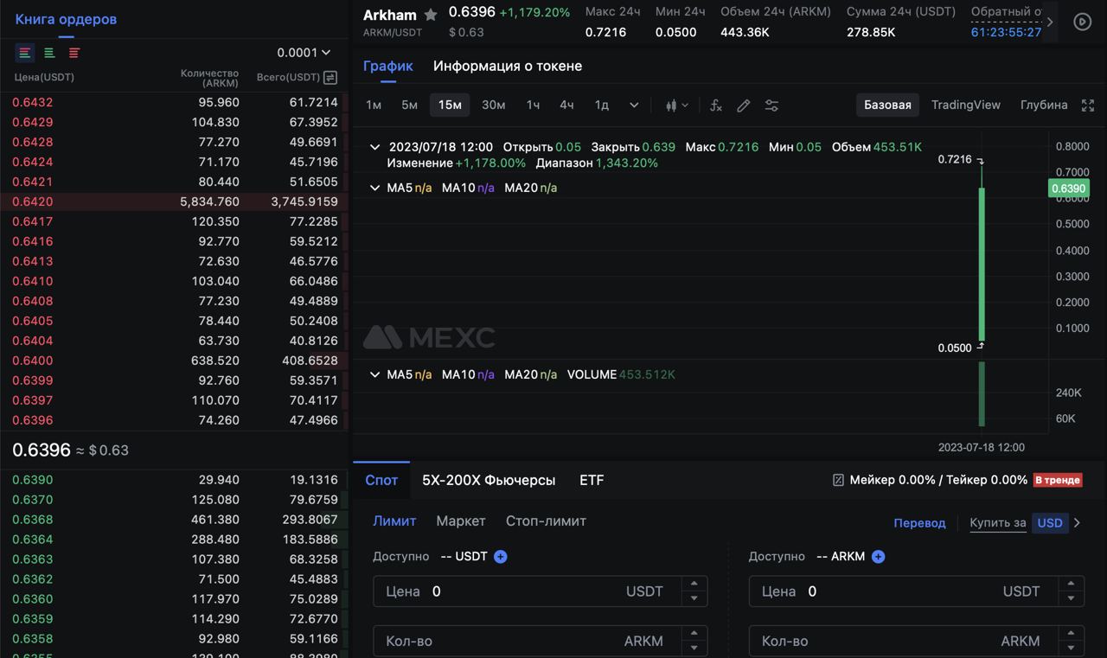Open candlestick chart type selector
1107x658 pixels.
[x=677, y=105]
